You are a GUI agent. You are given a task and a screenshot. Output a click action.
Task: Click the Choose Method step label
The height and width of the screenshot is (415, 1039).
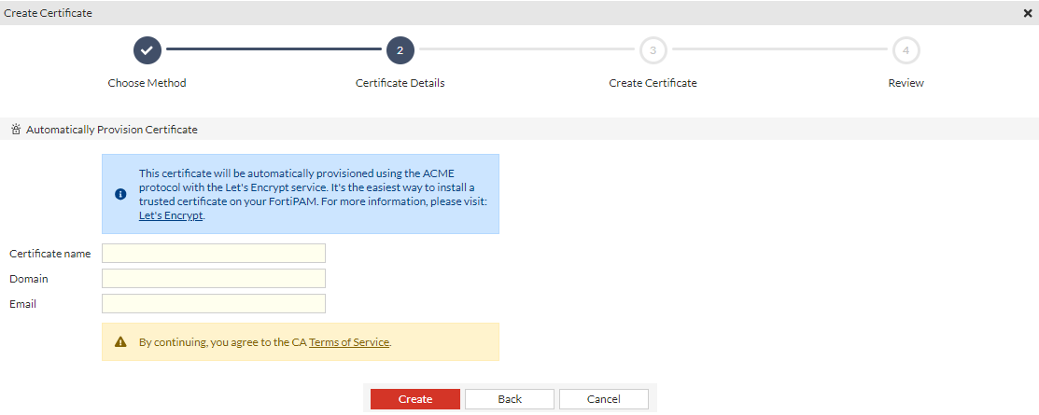147,83
